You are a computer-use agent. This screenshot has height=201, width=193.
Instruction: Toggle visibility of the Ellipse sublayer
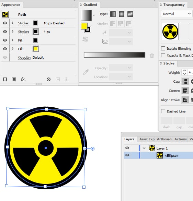pos(127,155)
